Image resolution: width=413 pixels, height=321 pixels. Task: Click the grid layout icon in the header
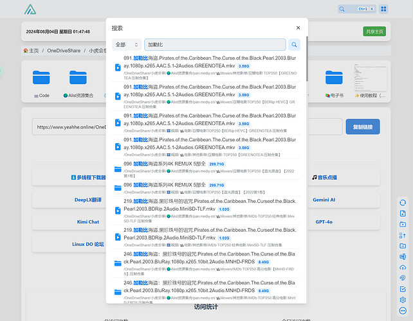(x=383, y=9)
